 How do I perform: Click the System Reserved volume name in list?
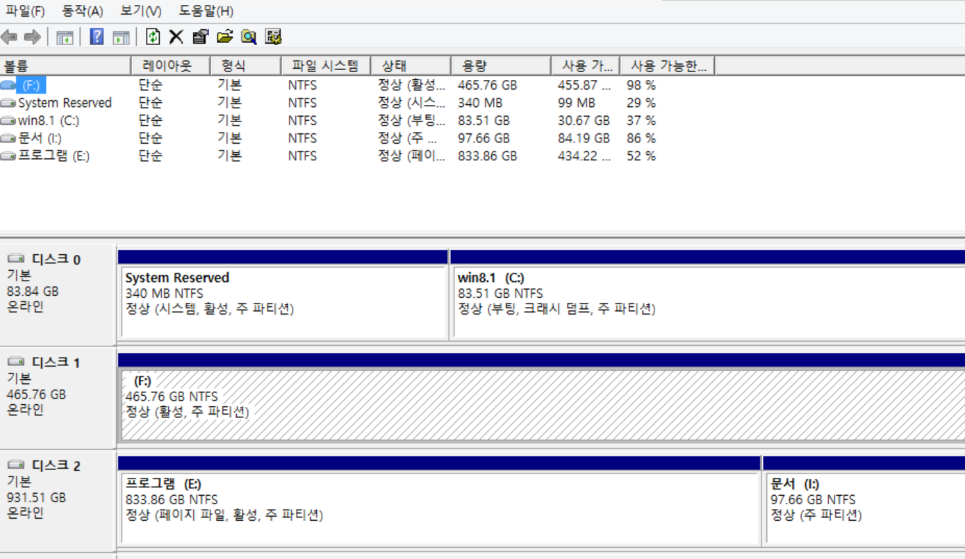pos(65,103)
